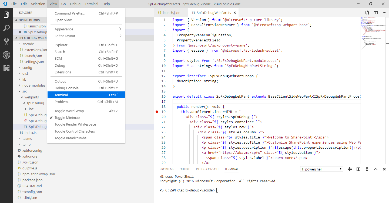
Task: Open the Extensions activity bar icon
Action: pos(6,68)
